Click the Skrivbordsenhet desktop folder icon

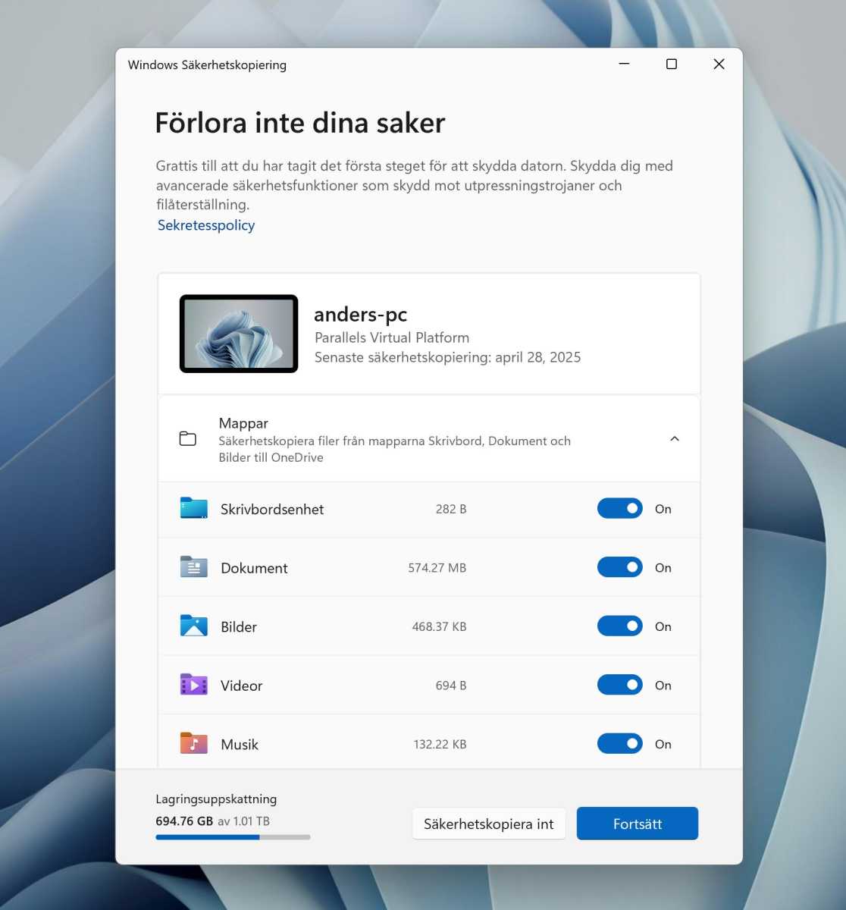point(193,508)
